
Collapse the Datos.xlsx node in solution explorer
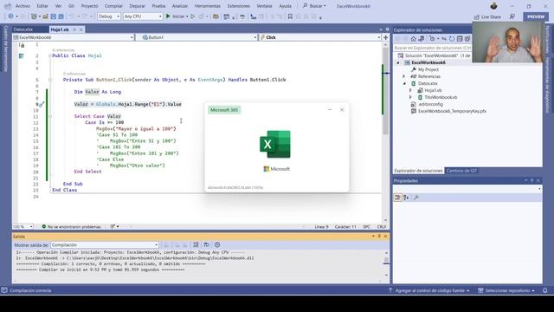click(x=404, y=83)
